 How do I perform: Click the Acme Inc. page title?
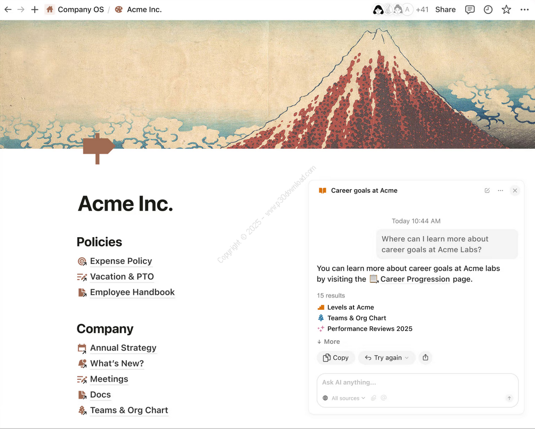tap(125, 204)
